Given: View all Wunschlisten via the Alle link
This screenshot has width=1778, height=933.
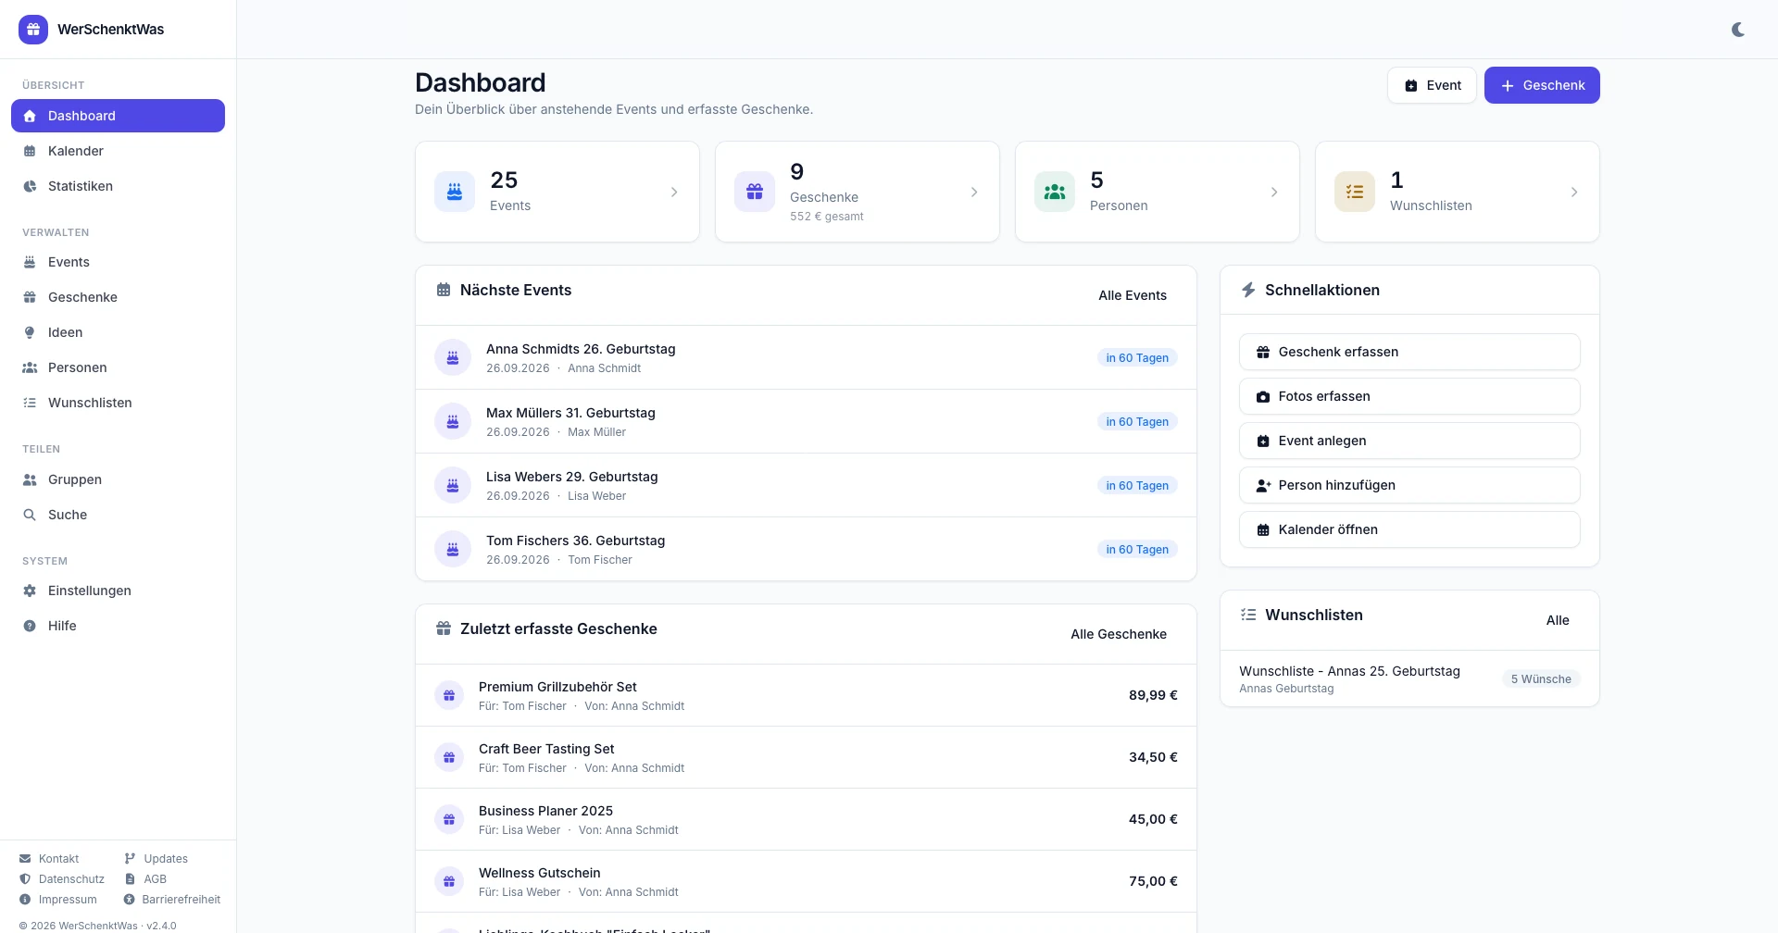Looking at the screenshot, I should click(x=1558, y=620).
